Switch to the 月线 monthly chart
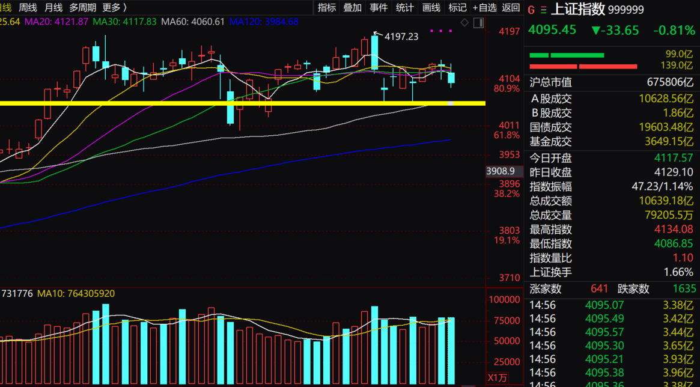The image size is (700, 387). click(x=53, y=8)
